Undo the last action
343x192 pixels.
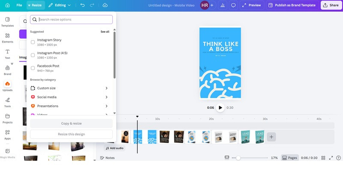pyautogui.click(x=82, y=5)
